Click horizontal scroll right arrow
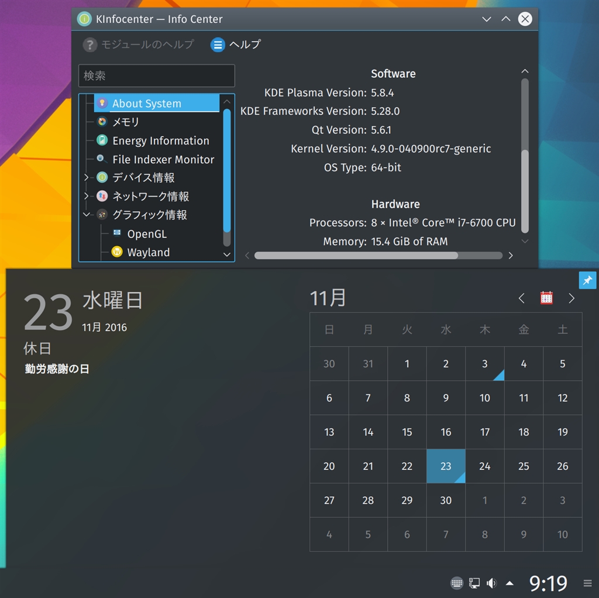 (511, 256)
